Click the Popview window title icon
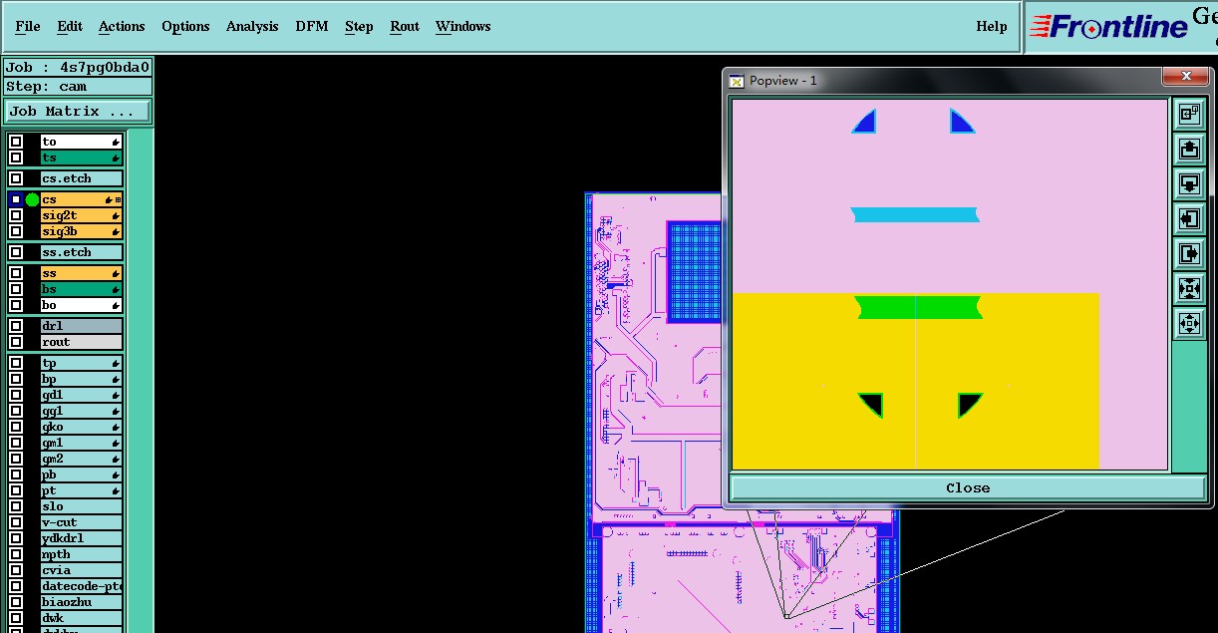This screenshot has width=1218, height=633. (x=737, y=81)
